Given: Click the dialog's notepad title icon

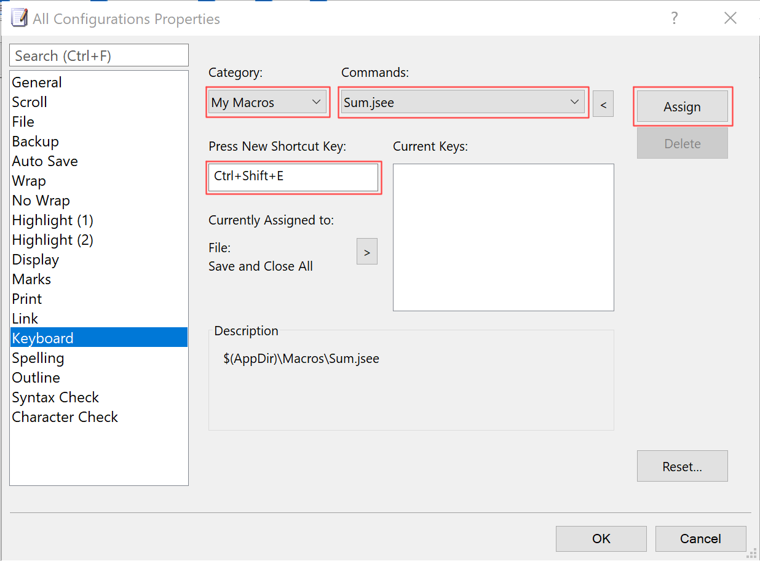Looking at the screenshot, I should pos(20,18).
